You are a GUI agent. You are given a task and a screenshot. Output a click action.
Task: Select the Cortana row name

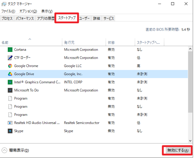tap(20, 50)
